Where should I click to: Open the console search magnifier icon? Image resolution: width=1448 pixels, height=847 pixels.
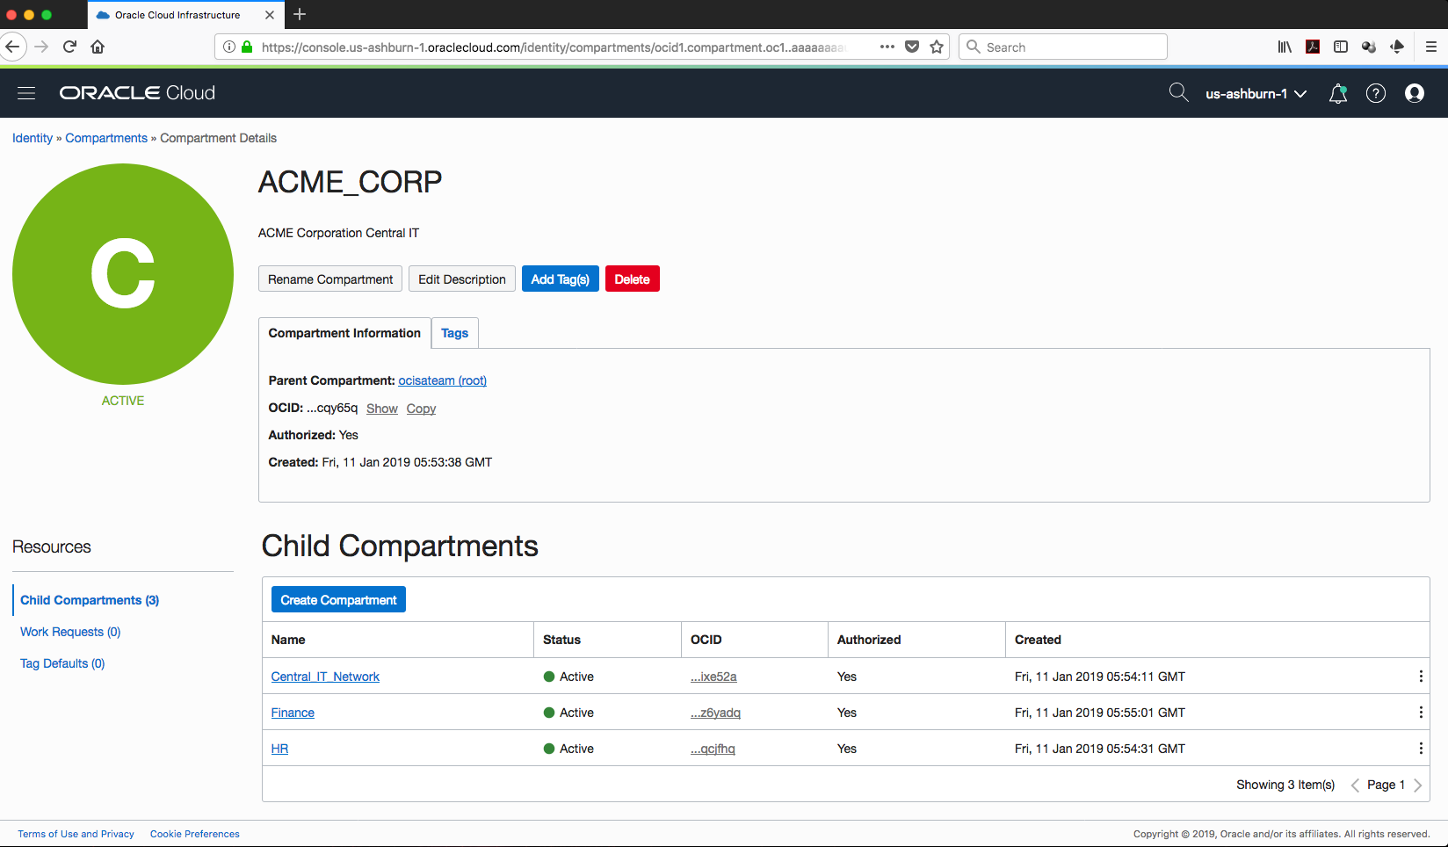click(1178, 92)
